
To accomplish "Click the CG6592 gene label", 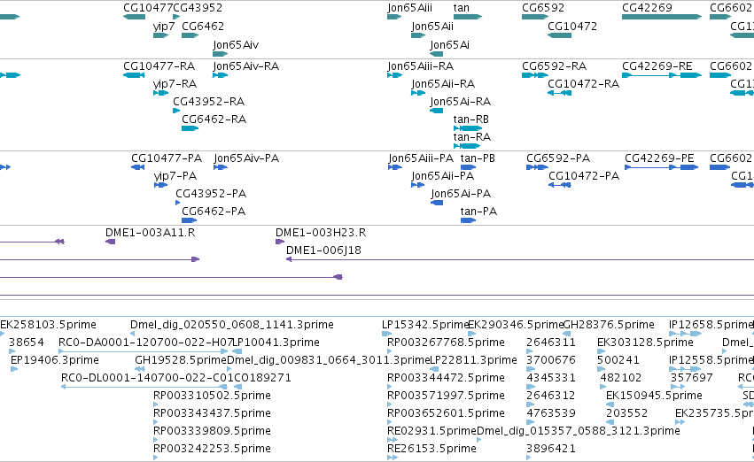I will tap(543, 8).
